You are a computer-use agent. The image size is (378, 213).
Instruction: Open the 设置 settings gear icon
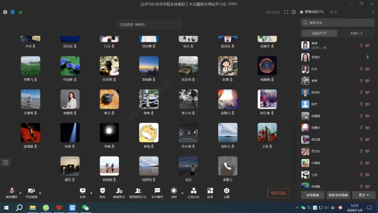coord(227,191)
